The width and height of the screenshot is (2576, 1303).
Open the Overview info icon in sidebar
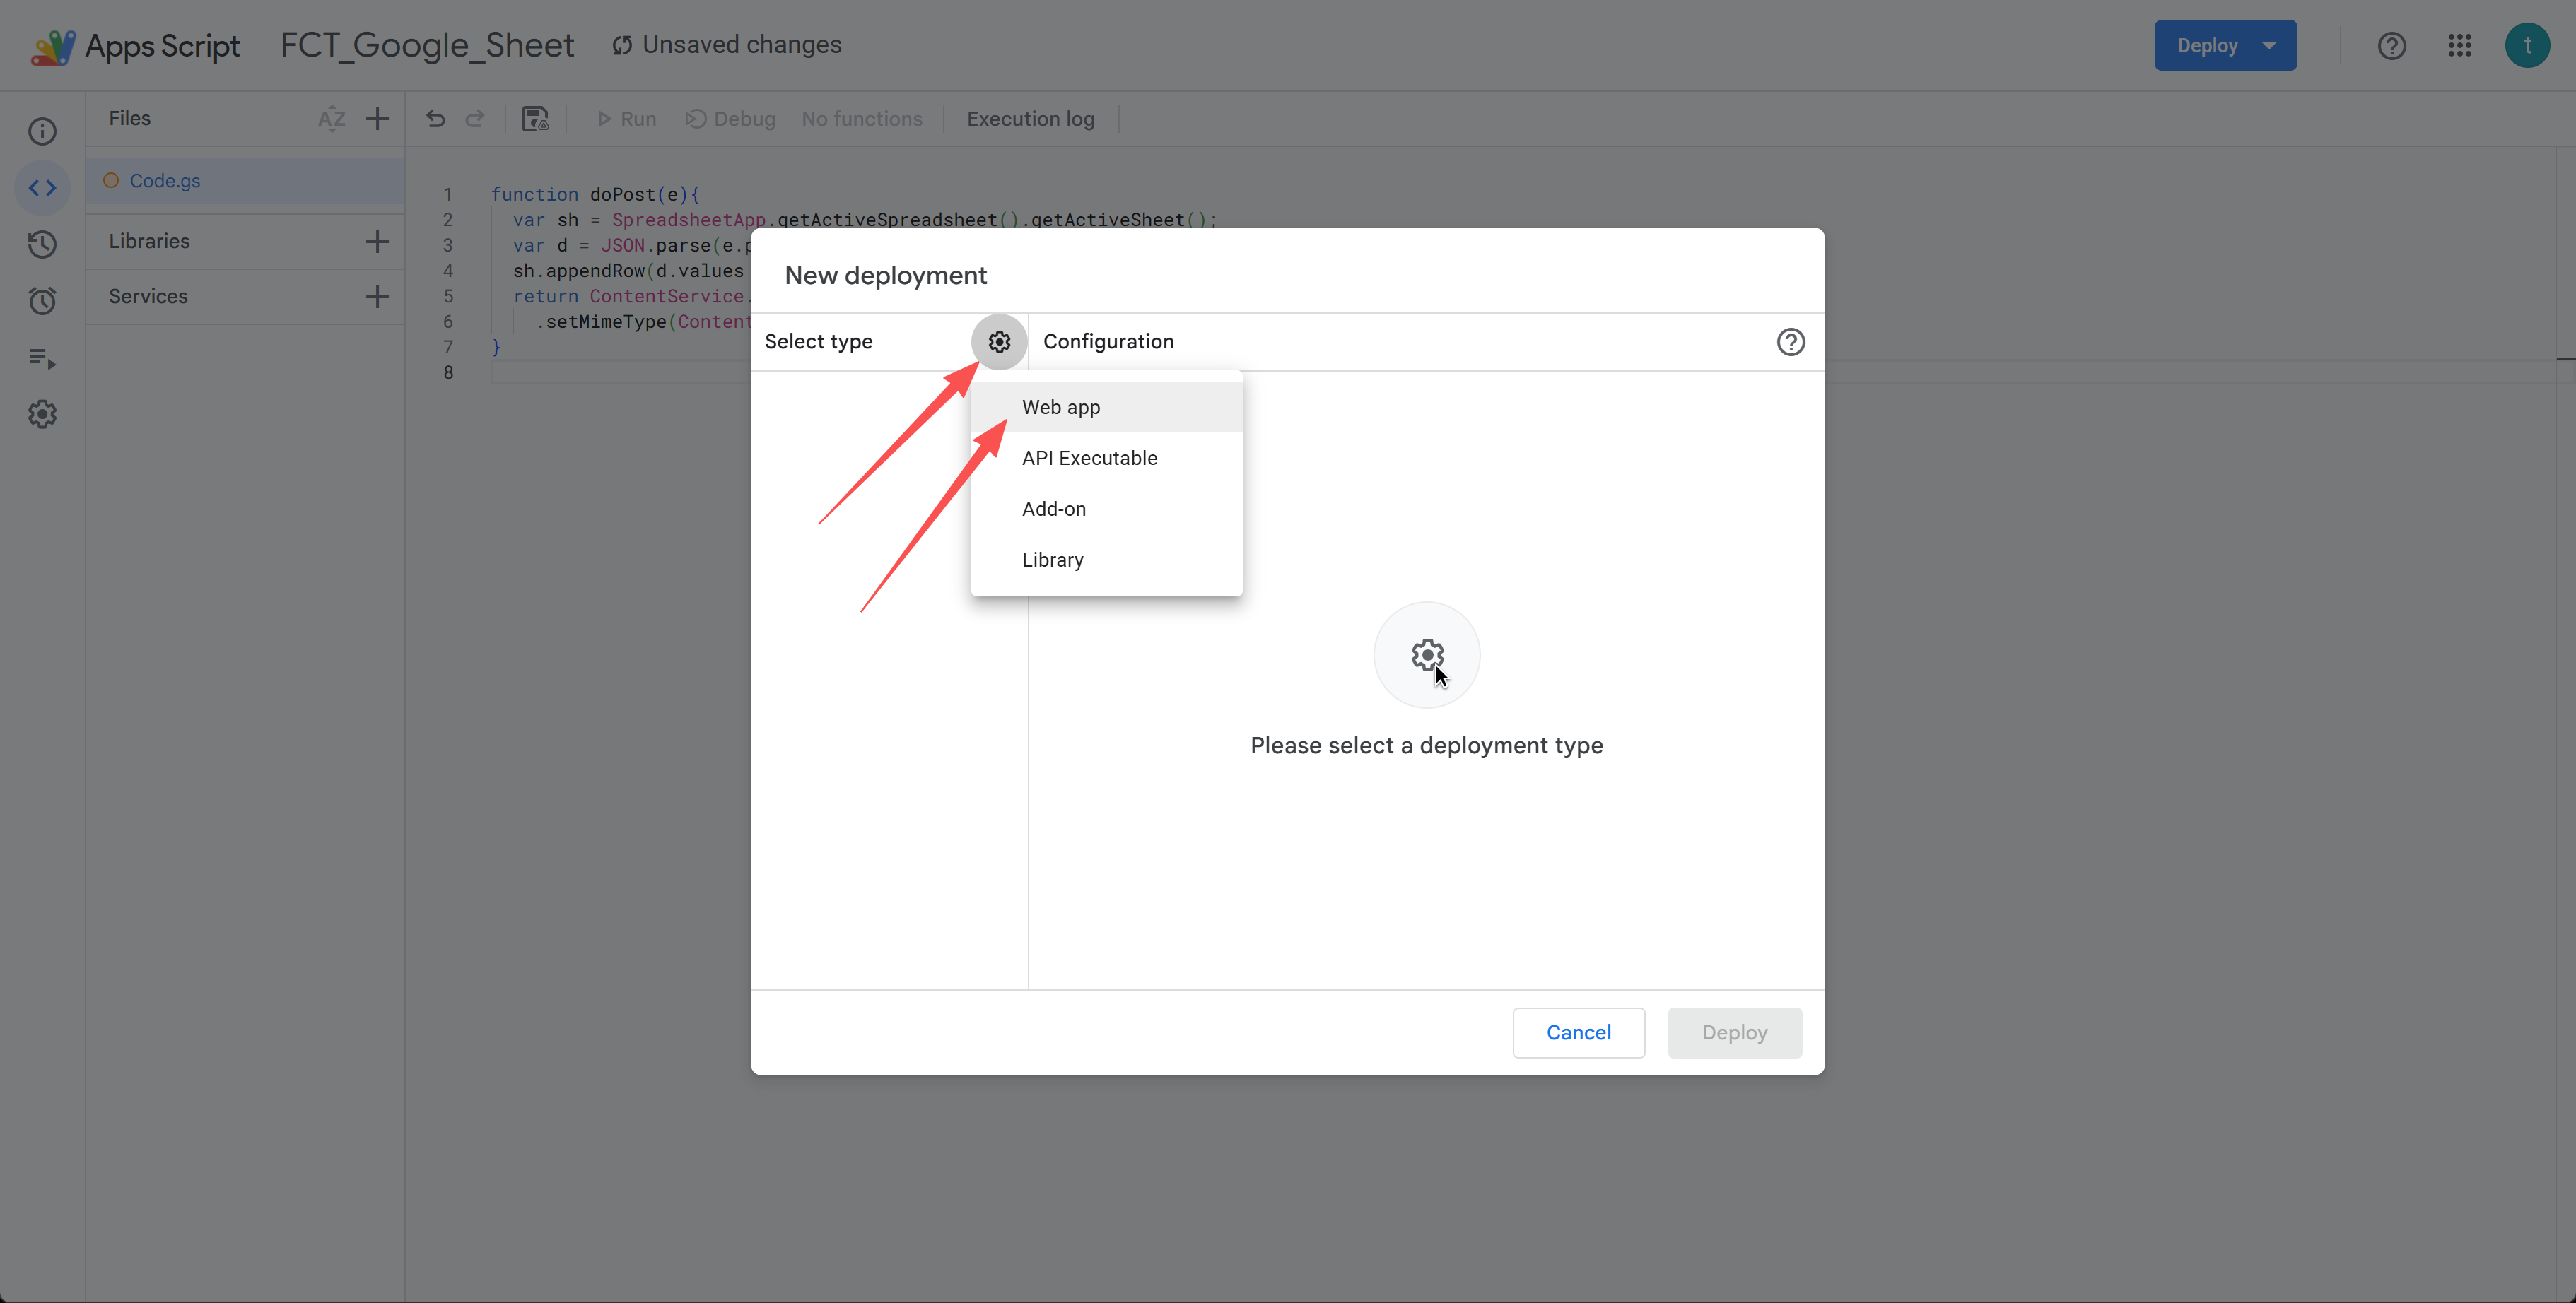pos(42,131)
